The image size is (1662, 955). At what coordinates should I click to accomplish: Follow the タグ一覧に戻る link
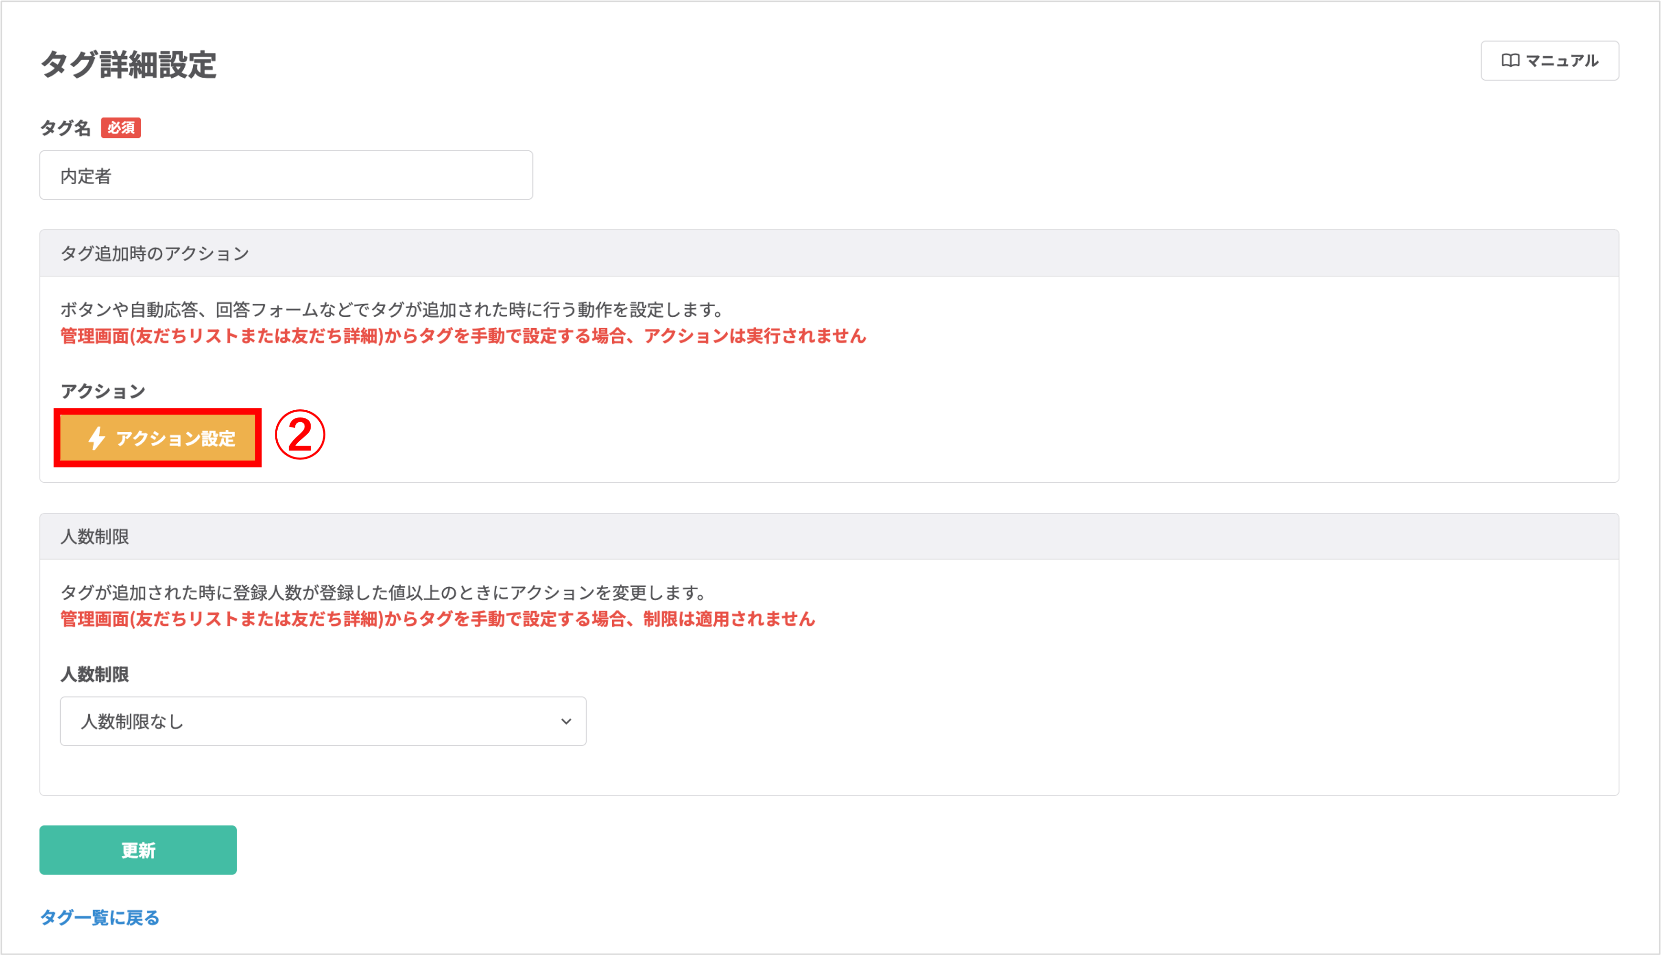point(100,917)
